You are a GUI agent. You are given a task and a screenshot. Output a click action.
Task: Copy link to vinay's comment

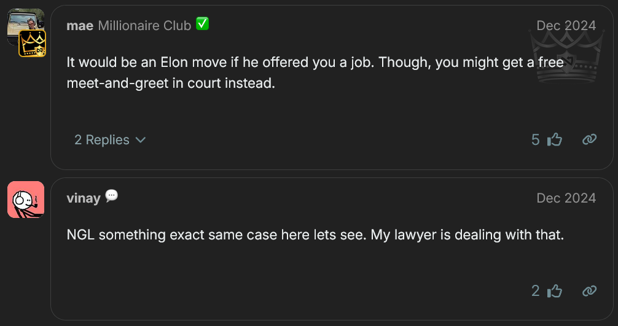pos(589,291)
